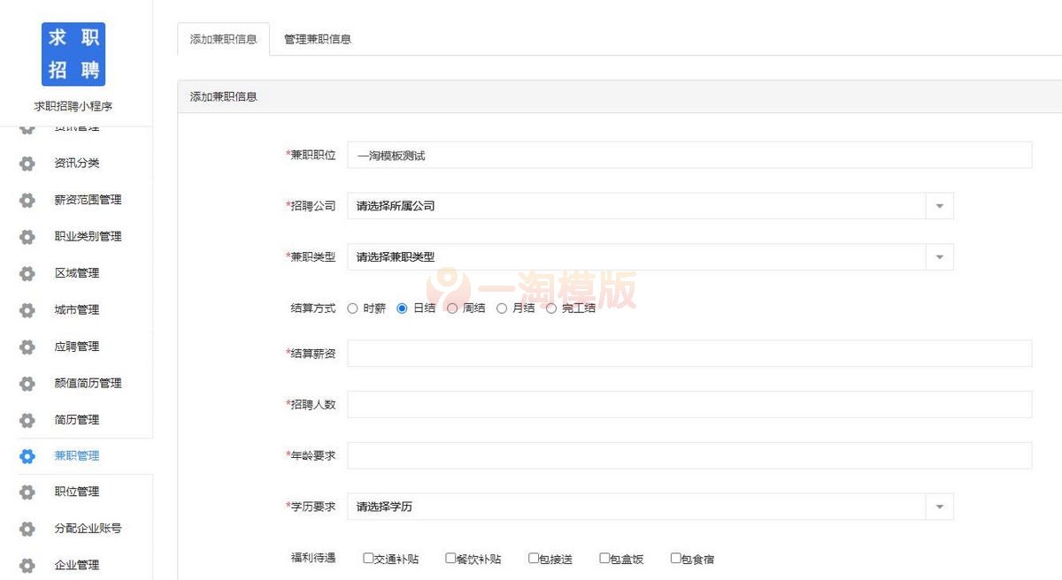Select the 完工结 settlement option
The height and width of the screenshot is (580, 1062).
(x=552, y=309)
